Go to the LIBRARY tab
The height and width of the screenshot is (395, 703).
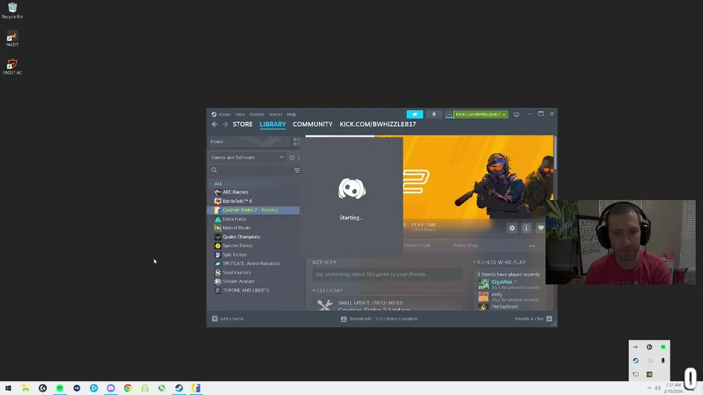273,125
